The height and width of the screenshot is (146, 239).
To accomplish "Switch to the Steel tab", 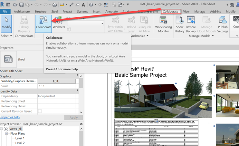I will click(x=54, y=12).
